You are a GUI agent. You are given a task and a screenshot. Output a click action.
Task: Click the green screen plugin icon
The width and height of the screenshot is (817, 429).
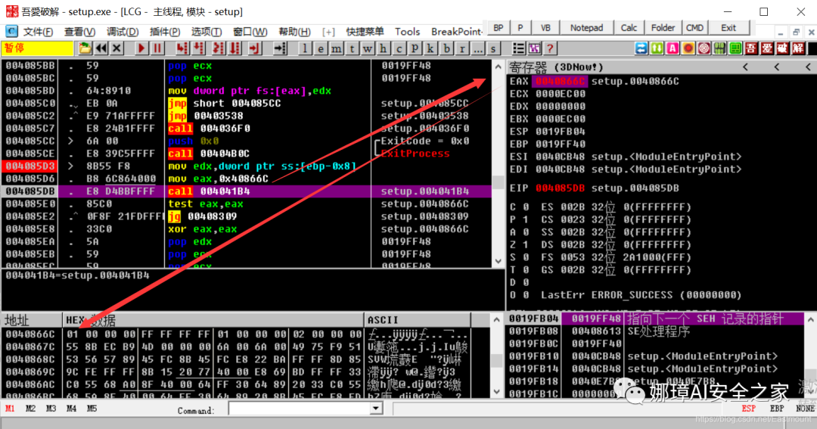click(735, 48)
